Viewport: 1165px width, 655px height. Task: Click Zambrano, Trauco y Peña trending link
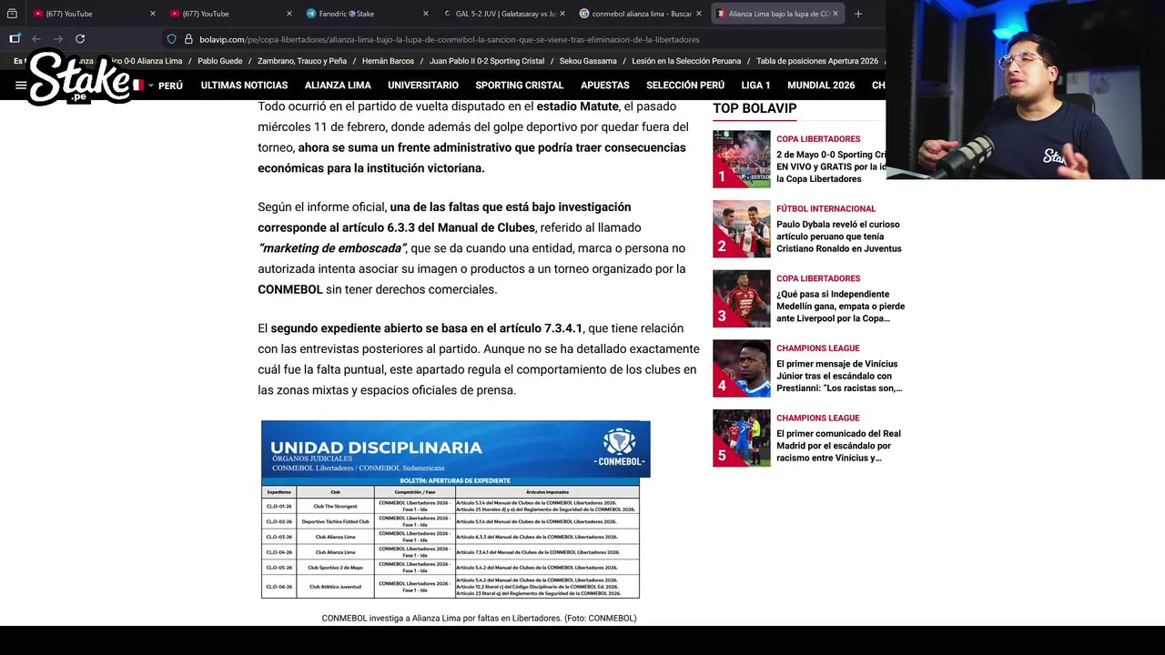(x=302, y=61)
